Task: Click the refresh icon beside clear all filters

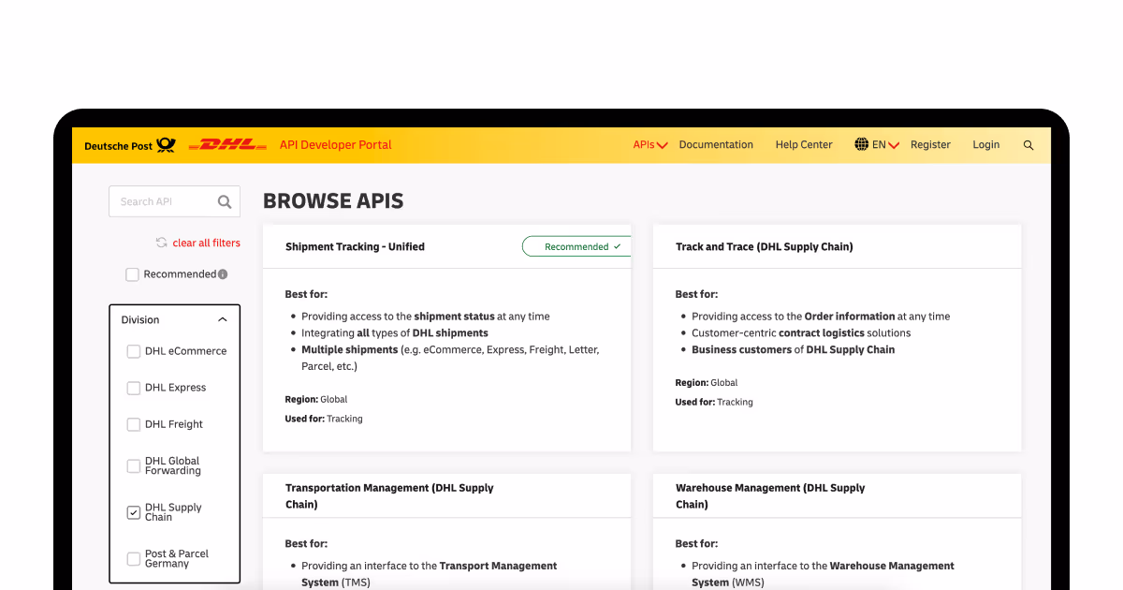Action: pos(162,243)
